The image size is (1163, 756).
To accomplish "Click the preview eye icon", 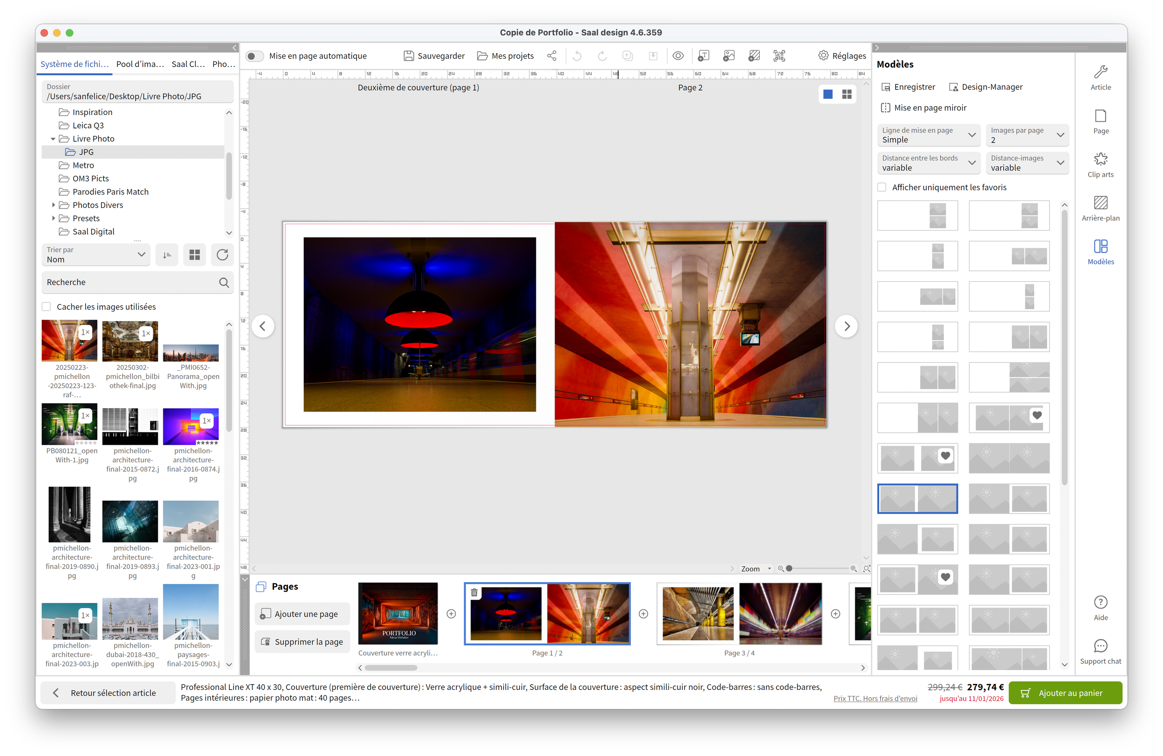I will (678, 56).
